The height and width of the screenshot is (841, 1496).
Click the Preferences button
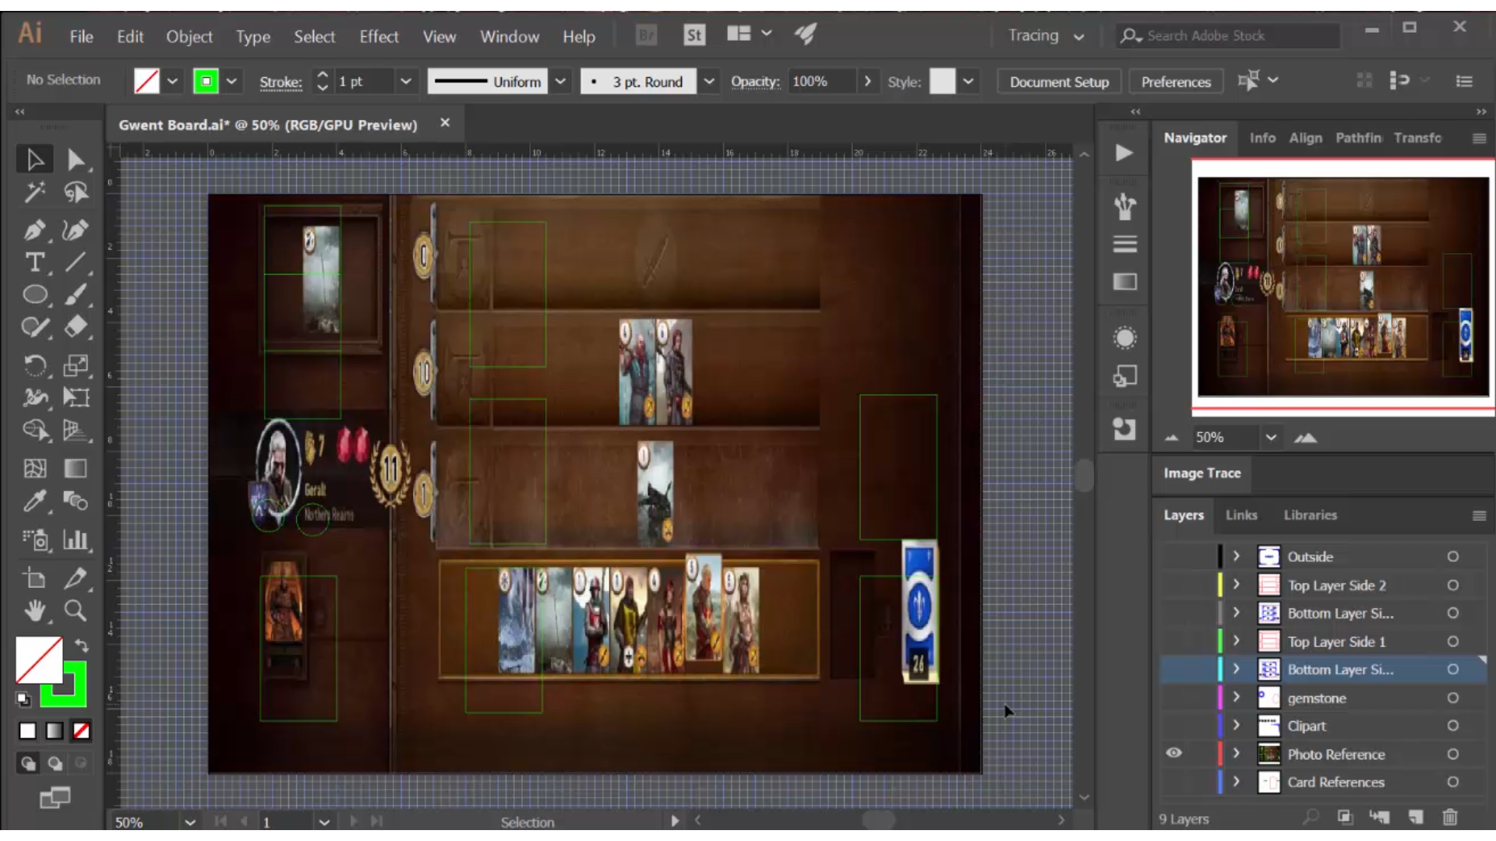(x=1176, y=82)
